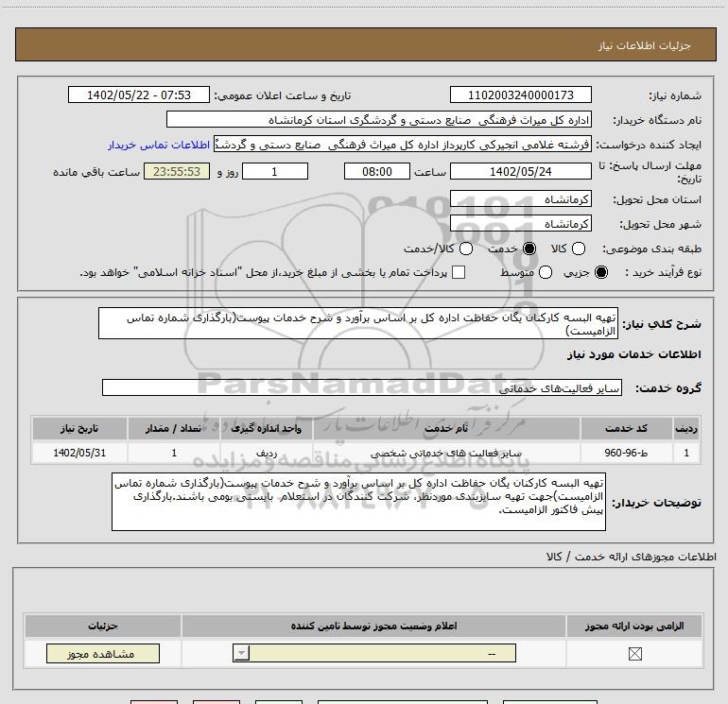This screenshot has width=728, height=704.
Task: Click the buyer organization name field
Action: [379, 120]
